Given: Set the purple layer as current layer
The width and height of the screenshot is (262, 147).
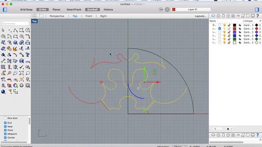Looking at the screenshot, I should click(219, 32).
